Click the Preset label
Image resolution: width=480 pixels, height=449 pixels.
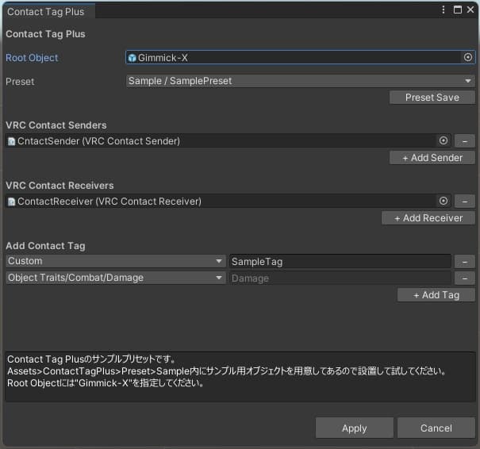(20, 82)
